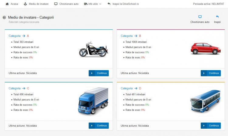Open the Categoria link in the D card

click(127, 88)
